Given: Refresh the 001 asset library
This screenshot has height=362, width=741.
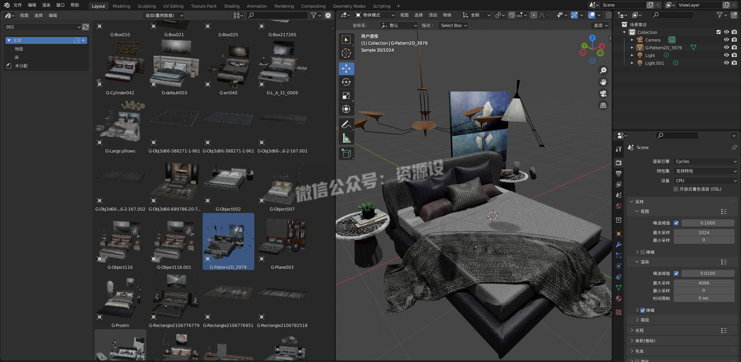Looking at the screenshot, I should 86,27.
